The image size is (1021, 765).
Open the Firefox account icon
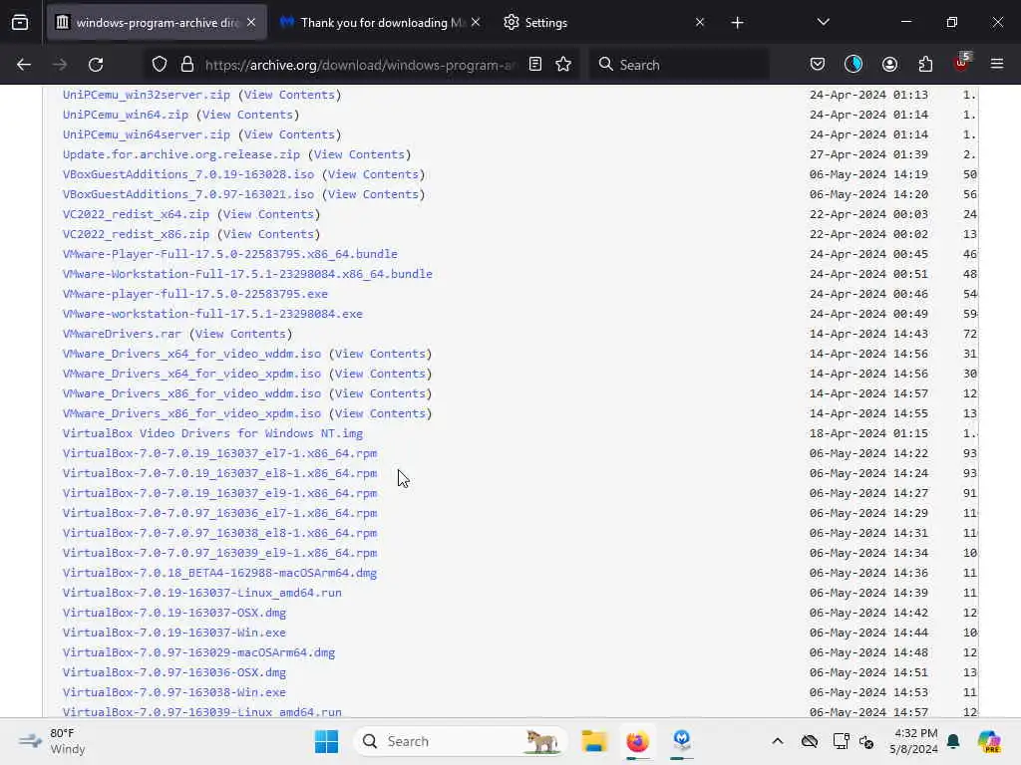point(890,65)
